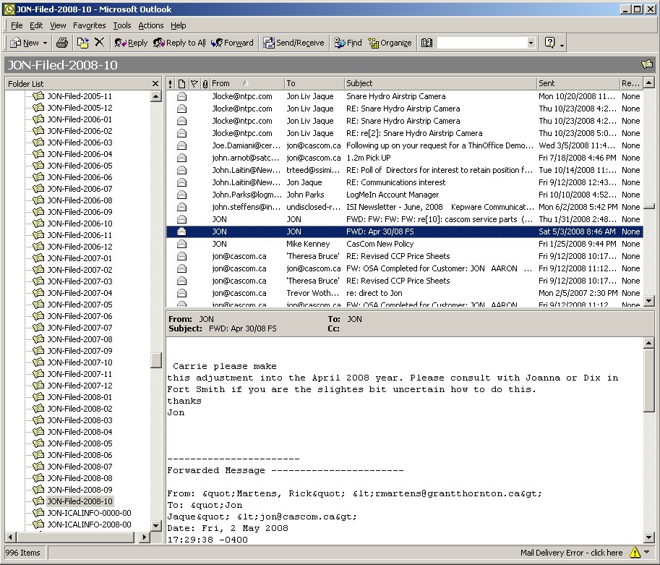Click the Send/Receive button
The width and height of the screenshot is (660, 565).
coord(293,43)
